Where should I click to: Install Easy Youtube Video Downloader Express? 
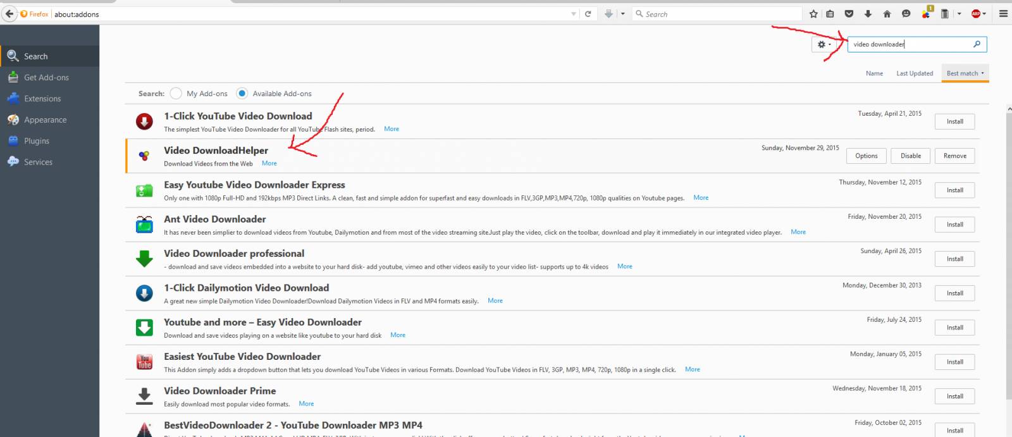pyautogui.click(x=954, y=190)
